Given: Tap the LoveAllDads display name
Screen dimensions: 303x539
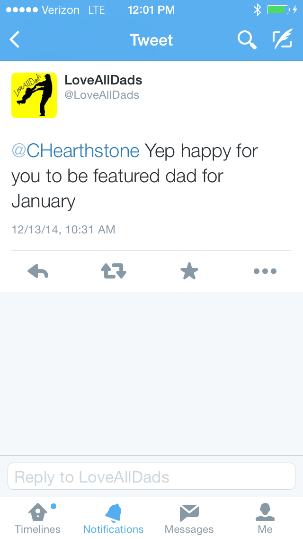Looking at the screenshot, I should (103, 80).
